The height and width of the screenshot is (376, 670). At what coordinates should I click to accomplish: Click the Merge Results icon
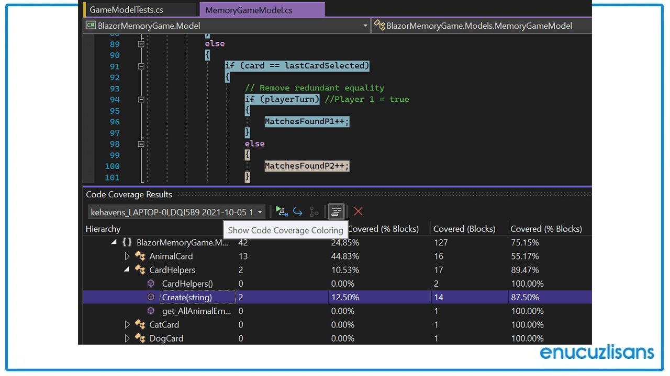pos(314,211)
